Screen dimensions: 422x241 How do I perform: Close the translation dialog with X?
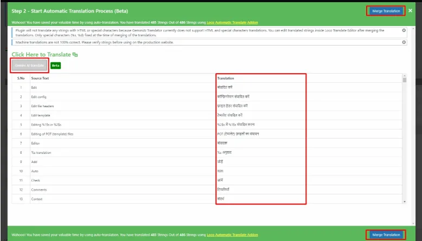coord(410,10)
